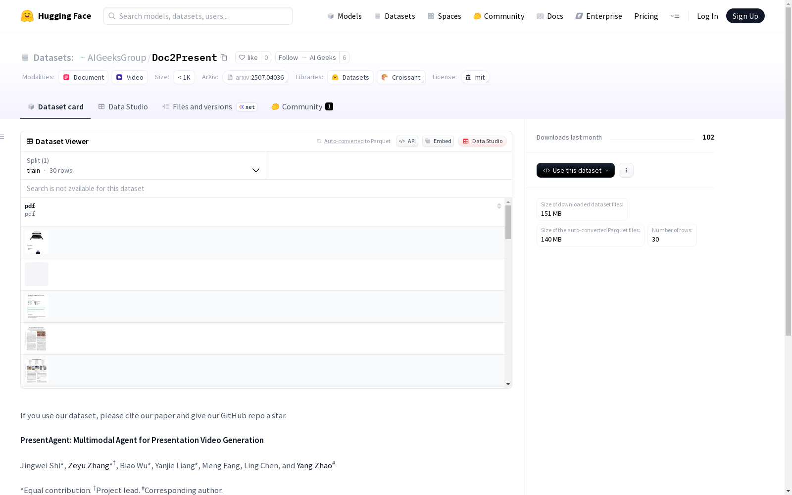Switch to the Dataset card tab
This screenshot has height=495, width=792.
coord(55,106)
